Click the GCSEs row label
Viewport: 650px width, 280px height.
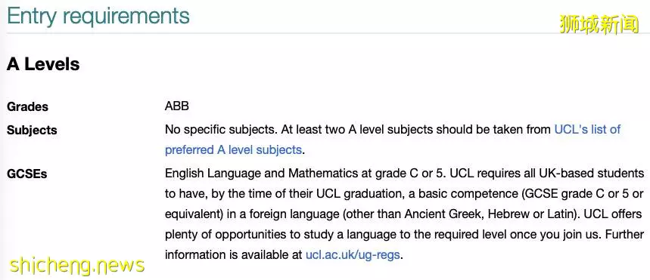click(27, 174)
